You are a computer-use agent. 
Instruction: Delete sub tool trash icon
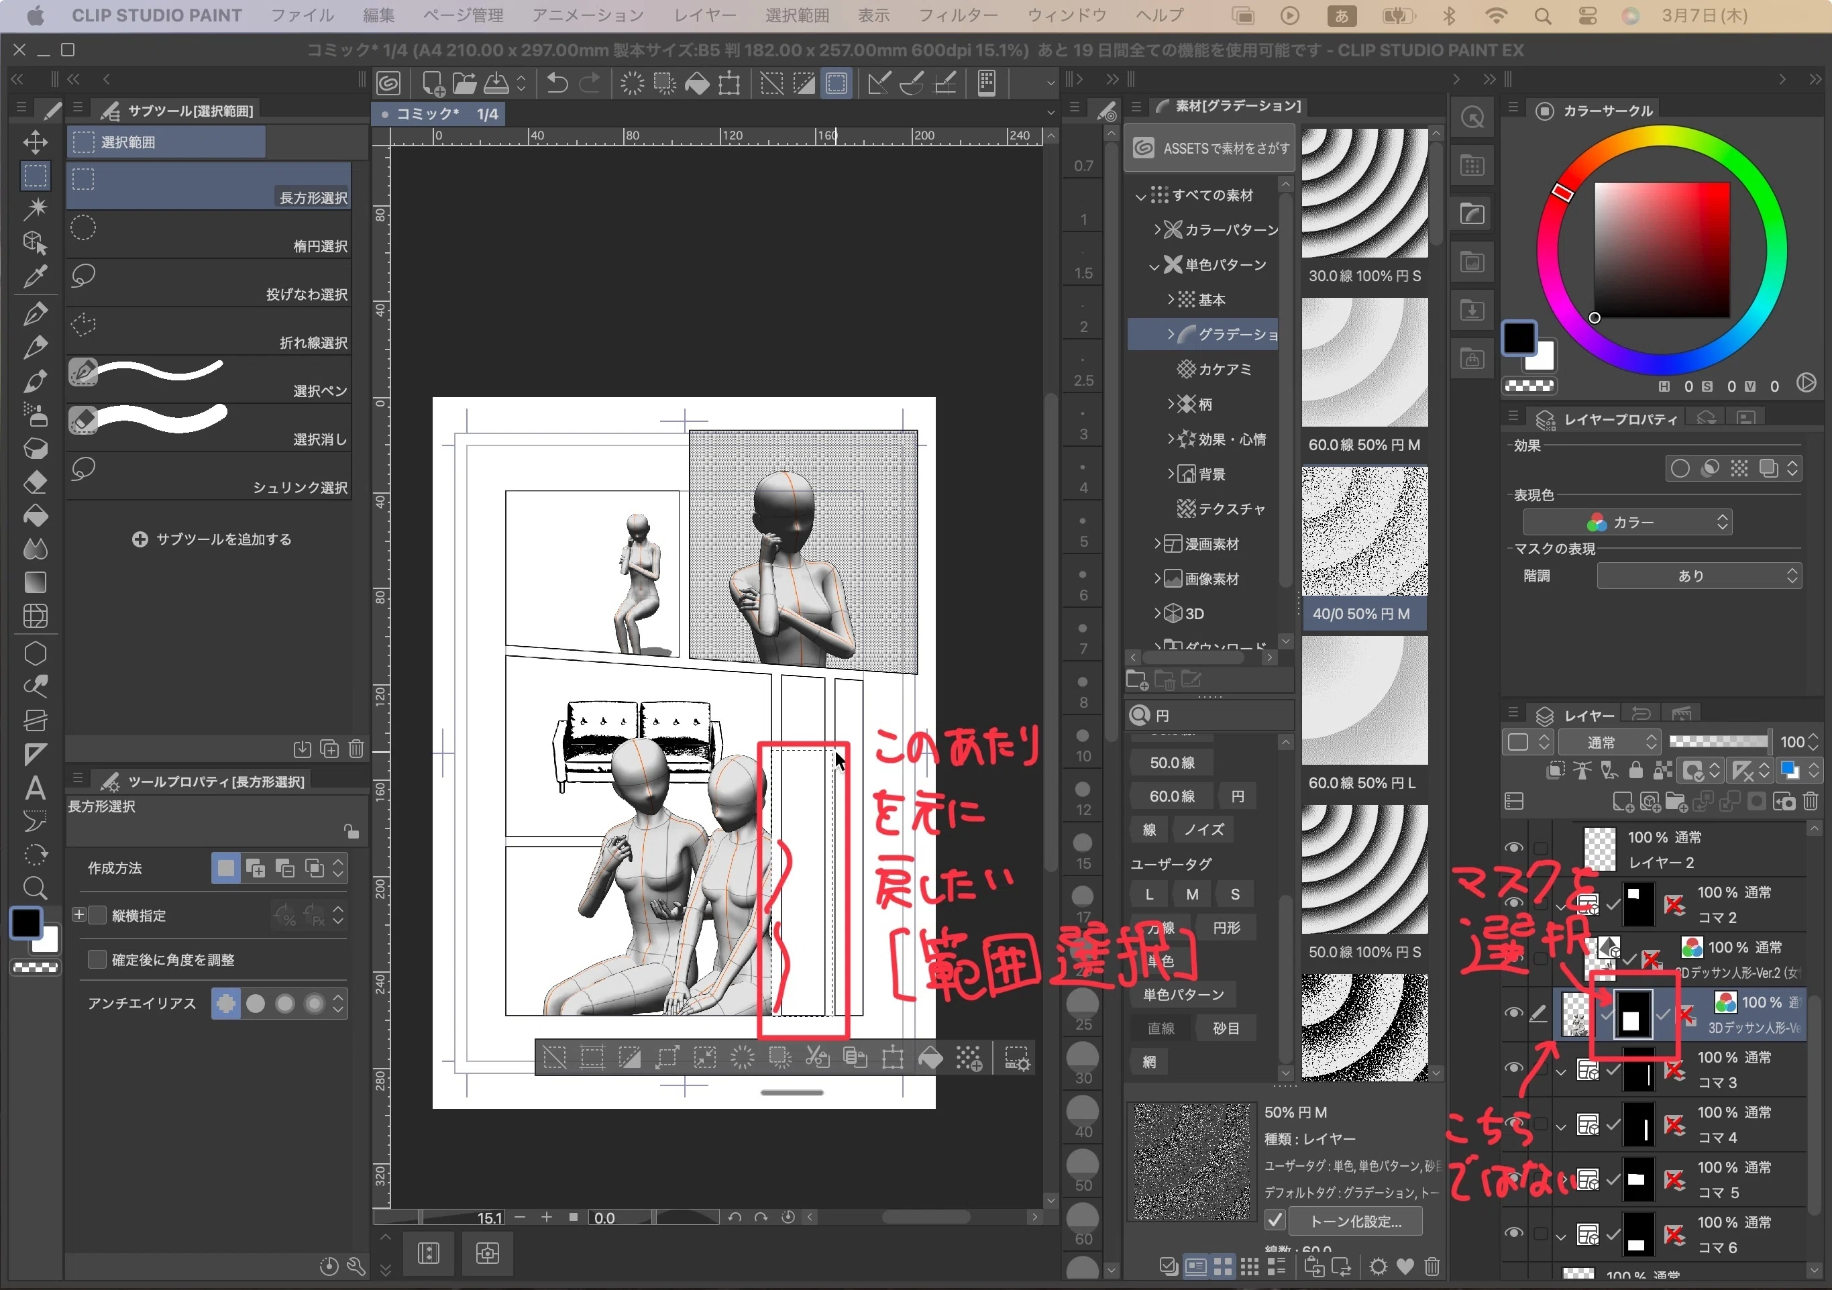coord(357,749)
